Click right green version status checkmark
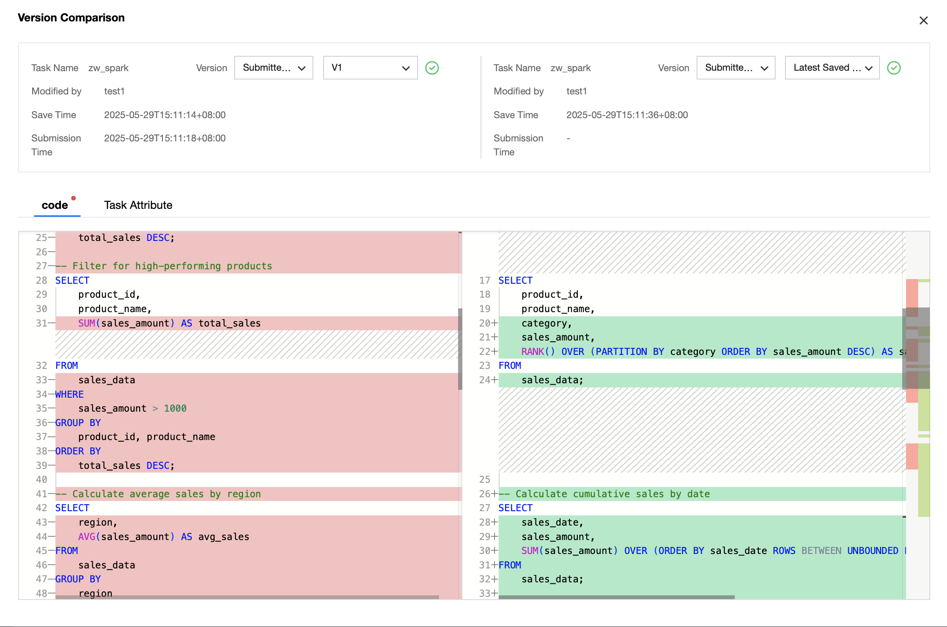This screenshot has width=947, height=627. point(893,68)
